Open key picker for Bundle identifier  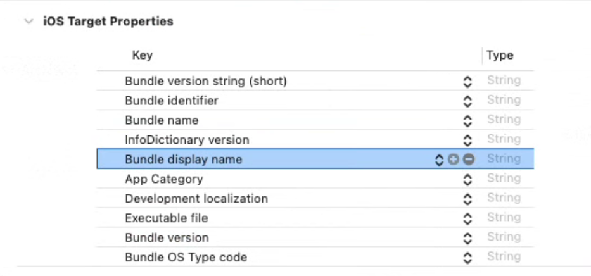click(467, 101)
